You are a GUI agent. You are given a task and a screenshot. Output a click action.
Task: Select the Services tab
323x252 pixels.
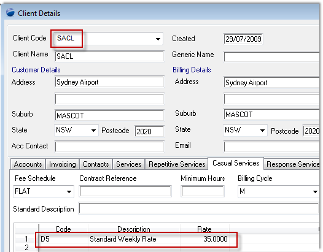coord(129,164)
